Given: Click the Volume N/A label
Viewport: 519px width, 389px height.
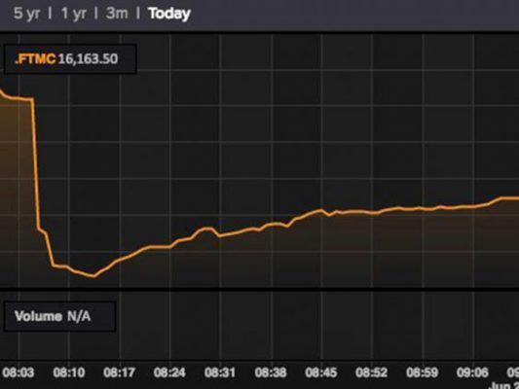Looking at the screenshot, I should 53,316.
